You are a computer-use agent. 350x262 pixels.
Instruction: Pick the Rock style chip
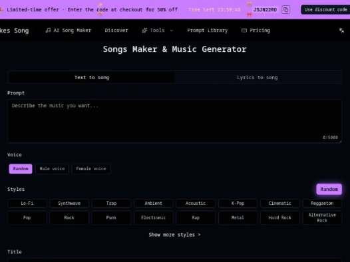pyautogui.click(x=69, y=217)
